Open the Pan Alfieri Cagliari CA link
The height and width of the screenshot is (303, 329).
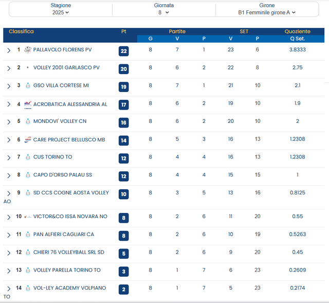(63, 235)
